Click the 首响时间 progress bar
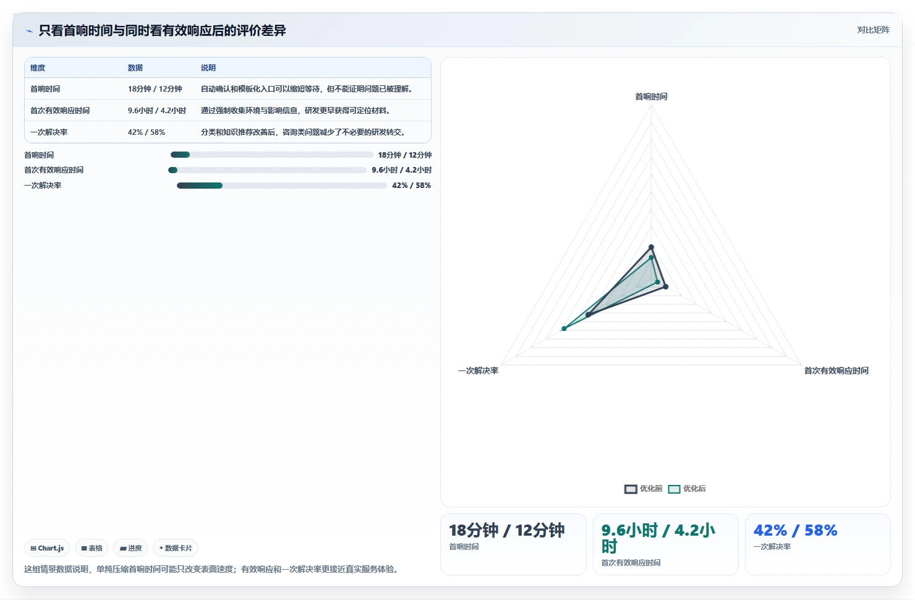This screenshot has width=915, height=600. (271, 155)
